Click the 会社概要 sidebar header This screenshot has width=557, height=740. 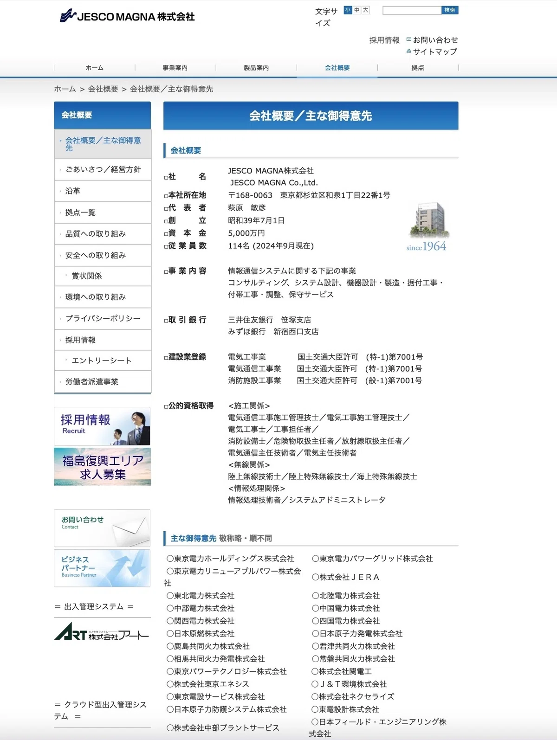tap(102, 115)
